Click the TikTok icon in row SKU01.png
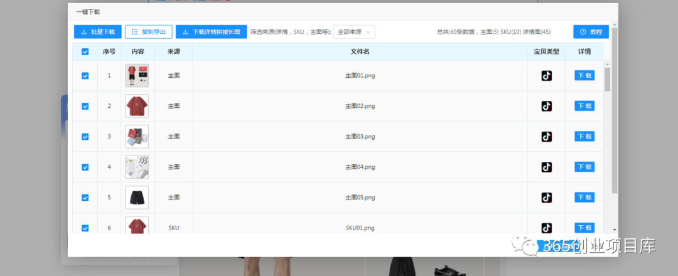Image resolution: width=678 pixels, height=276 pixels. tap(547, 228)
